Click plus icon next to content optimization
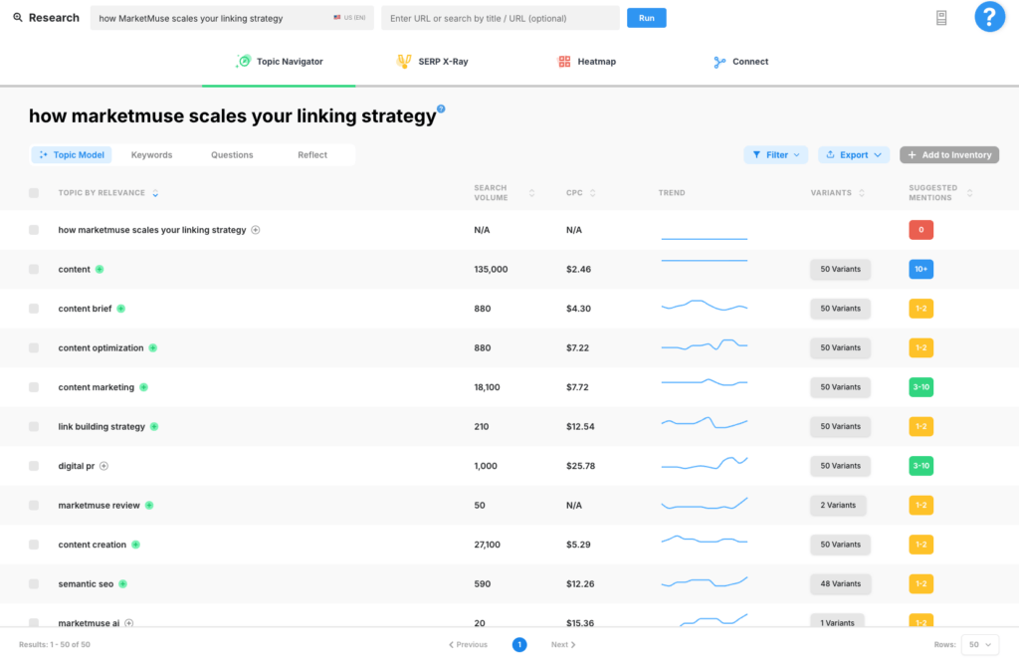This screenshot has width=1019, height=662. [x=152, y=347]
